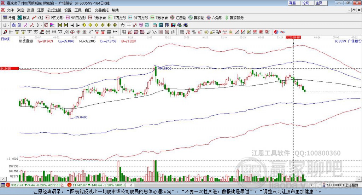Click the horizontal scrollbar left arrow

[131, 185]
